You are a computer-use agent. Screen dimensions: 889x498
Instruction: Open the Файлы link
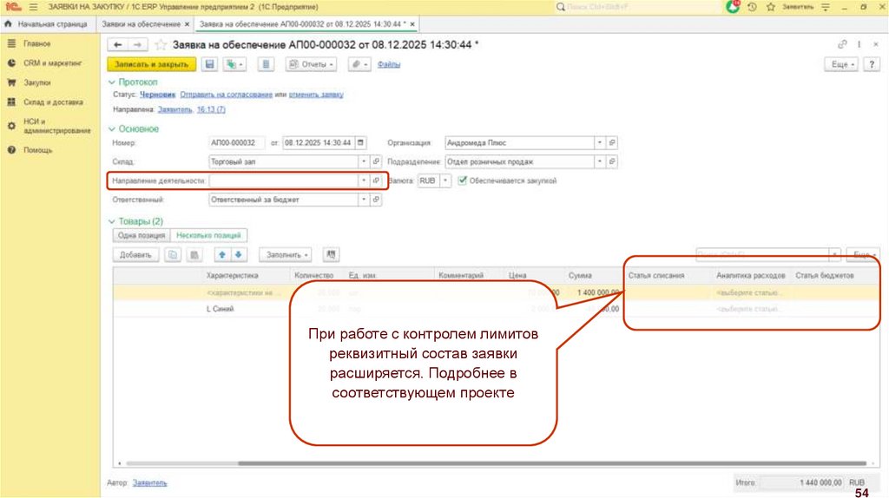pos(389,64)
